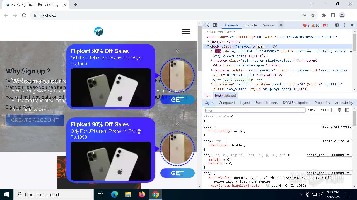Click the address bar showing mgeko.cc
This screenshot has height=200, width=357.
pos(165,15)
